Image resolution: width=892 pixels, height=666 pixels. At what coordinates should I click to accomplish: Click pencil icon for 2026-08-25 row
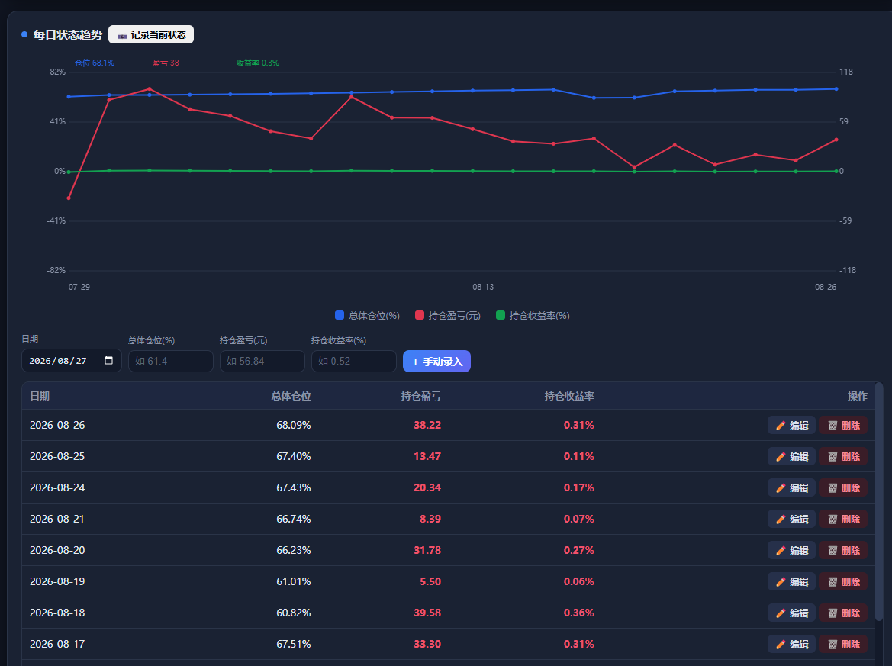pos(781,457)
